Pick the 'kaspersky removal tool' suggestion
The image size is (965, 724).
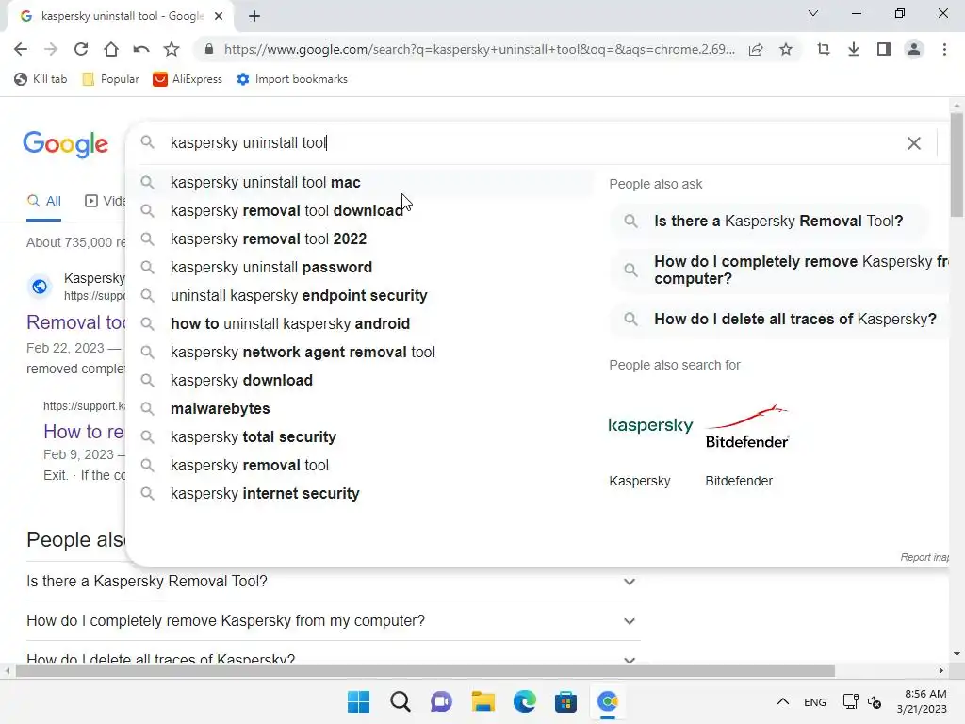[361, 466]
